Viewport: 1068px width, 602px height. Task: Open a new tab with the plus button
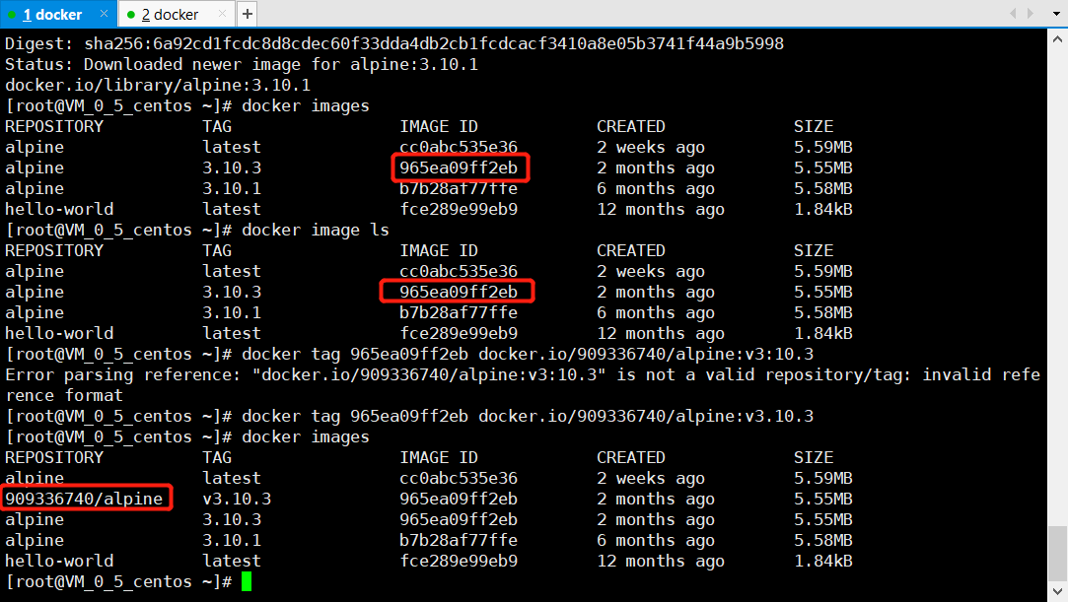pos(247,14)
